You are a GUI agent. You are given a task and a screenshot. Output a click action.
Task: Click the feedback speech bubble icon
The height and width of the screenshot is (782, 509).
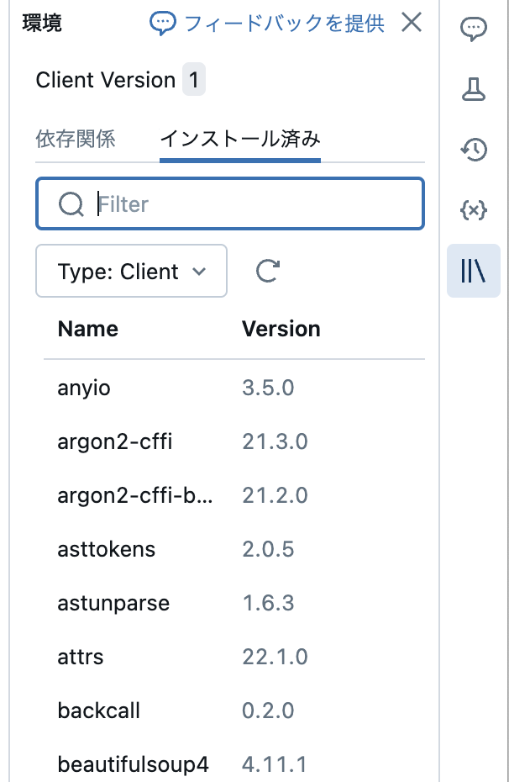pyautogui.click(x=163, y=24)
